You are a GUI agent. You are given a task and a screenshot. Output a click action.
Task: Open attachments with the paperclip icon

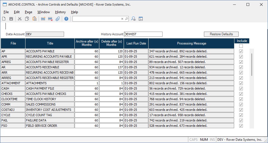click(58, 19)
